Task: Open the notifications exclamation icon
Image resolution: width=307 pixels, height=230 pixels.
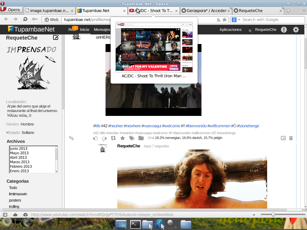Action: (284, 30)
